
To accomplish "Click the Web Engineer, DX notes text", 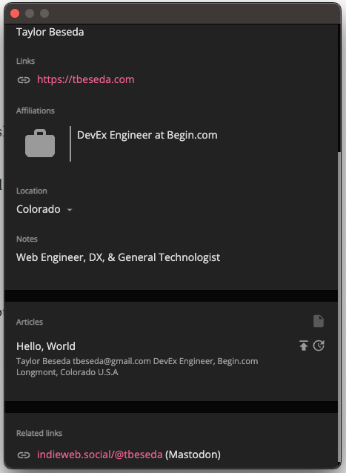I will [118, 257].
